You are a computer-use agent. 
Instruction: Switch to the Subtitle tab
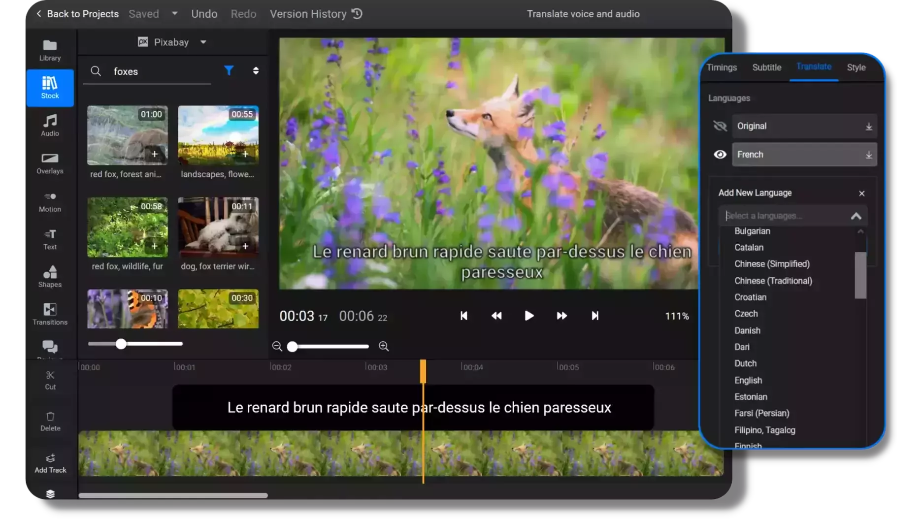(x=766, y=67)
